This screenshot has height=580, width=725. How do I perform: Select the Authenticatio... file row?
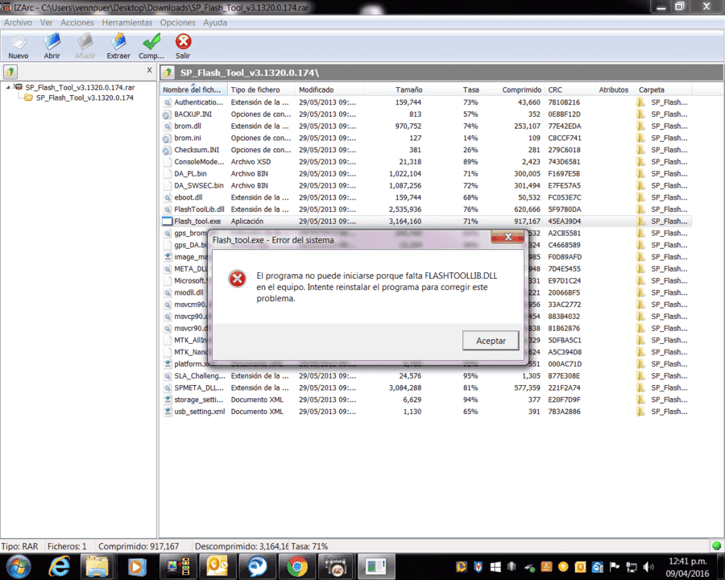[x=426, y=102]
